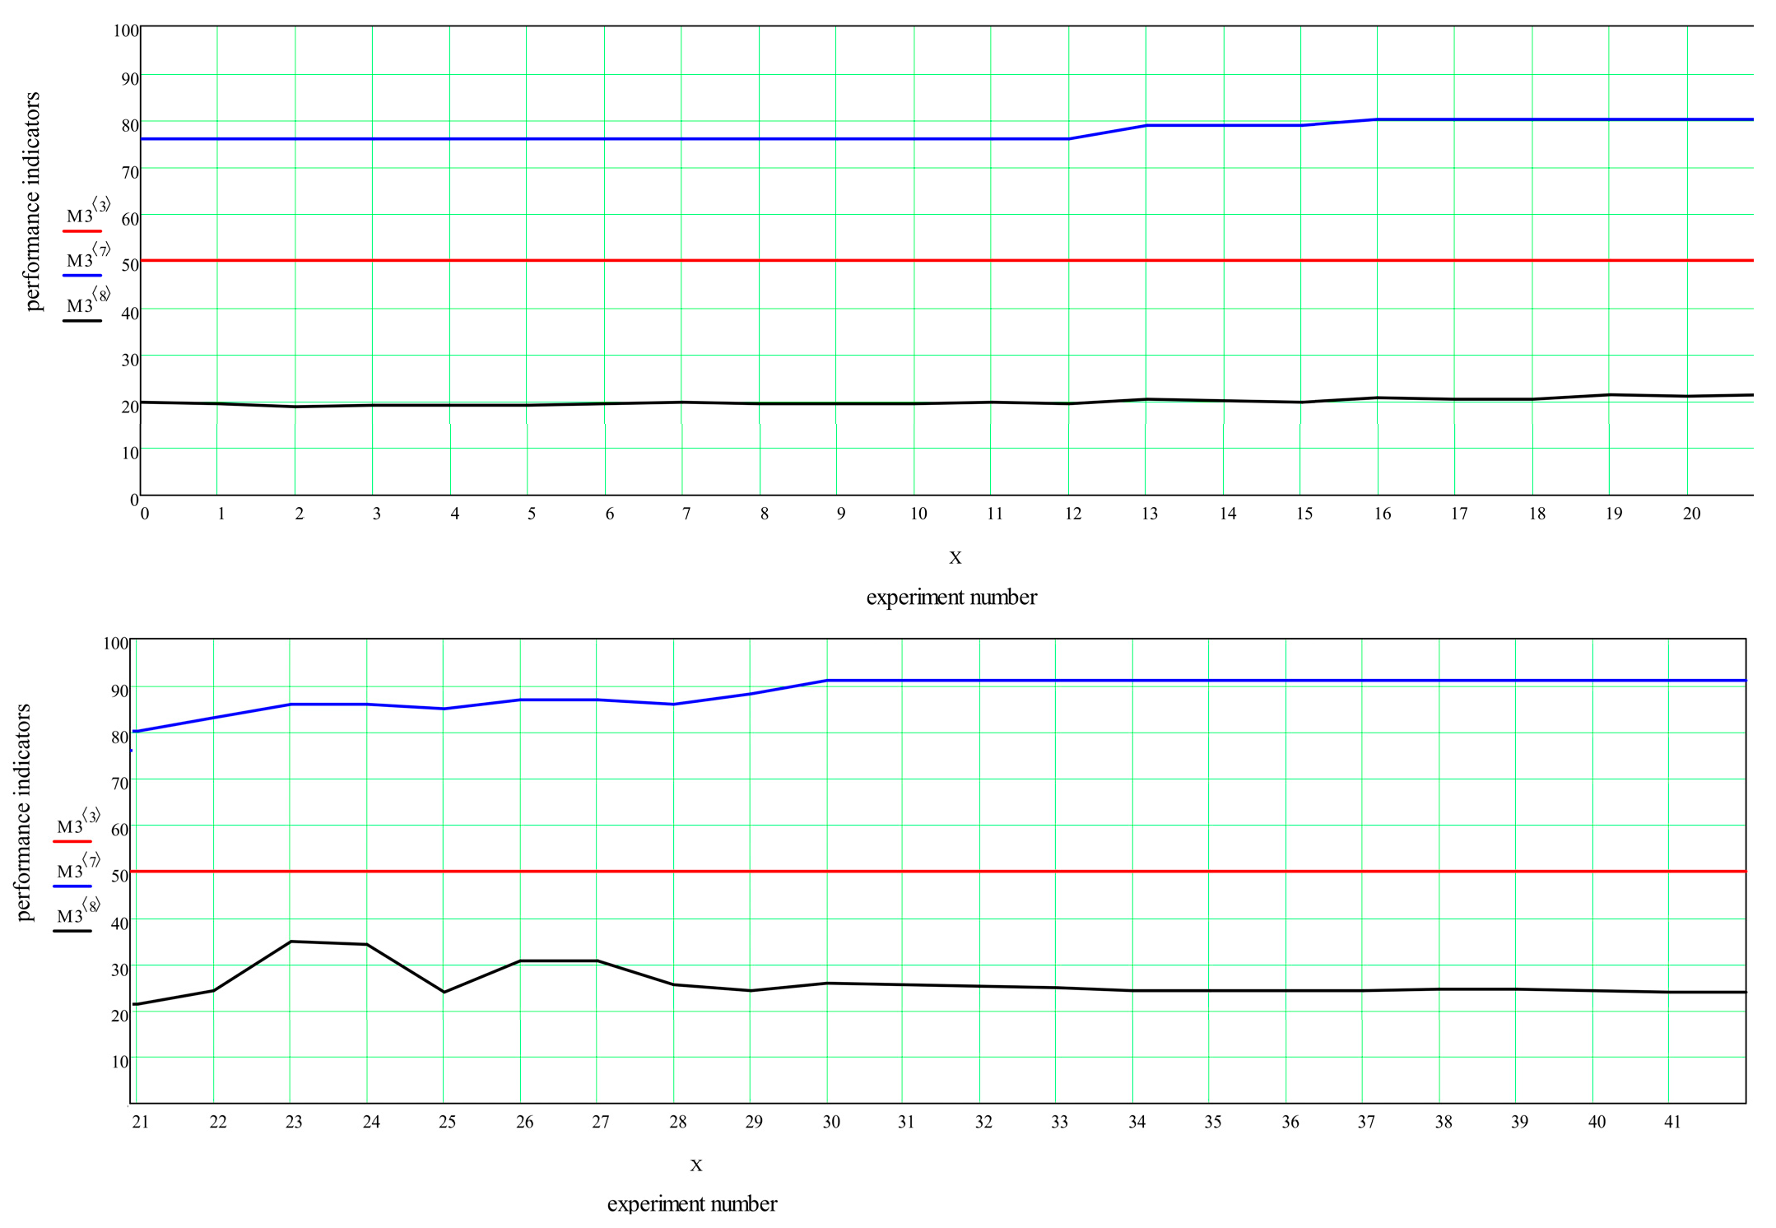Click x-axis tick label 41 in bottom chart

point(1672,1122)
